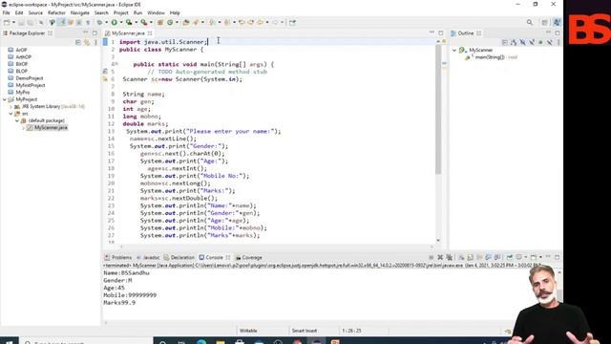Click File Explorer icon in taskbar

pyautogui.click(x=221, y=342)
